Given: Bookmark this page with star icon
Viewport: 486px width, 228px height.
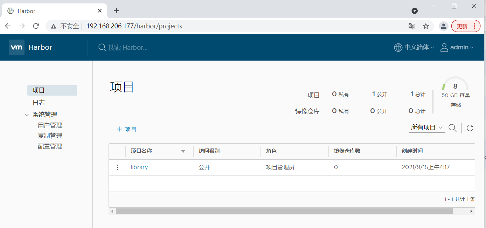Looking at the screenshot, I should pos(426,26).
